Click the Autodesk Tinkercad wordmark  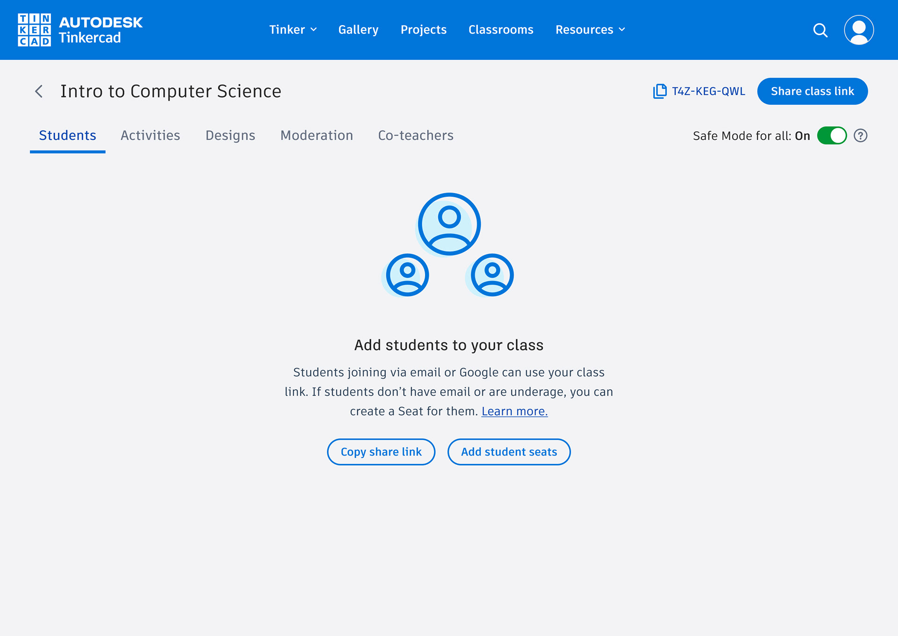(101, 30)
